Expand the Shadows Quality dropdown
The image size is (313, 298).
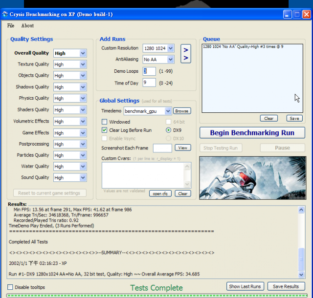[83, 87]
